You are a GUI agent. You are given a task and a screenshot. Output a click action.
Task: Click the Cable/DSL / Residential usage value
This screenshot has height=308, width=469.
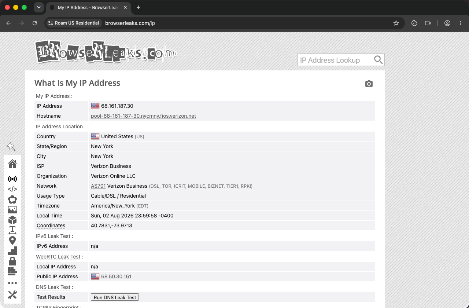coord(118,196)
